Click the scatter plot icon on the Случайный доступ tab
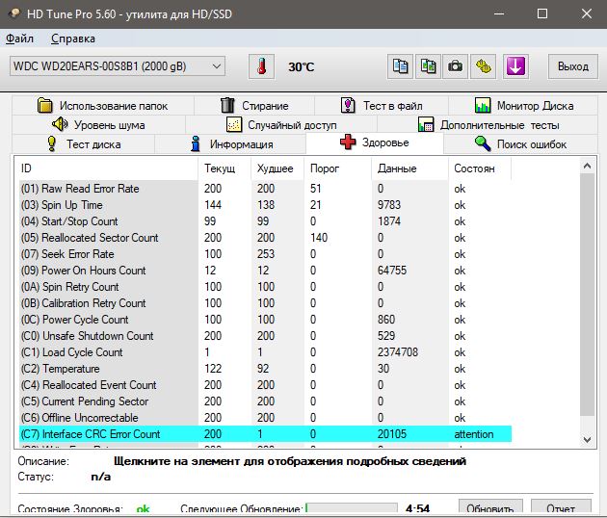Viewport: 607px width, 518px height. tap(234, 124)
